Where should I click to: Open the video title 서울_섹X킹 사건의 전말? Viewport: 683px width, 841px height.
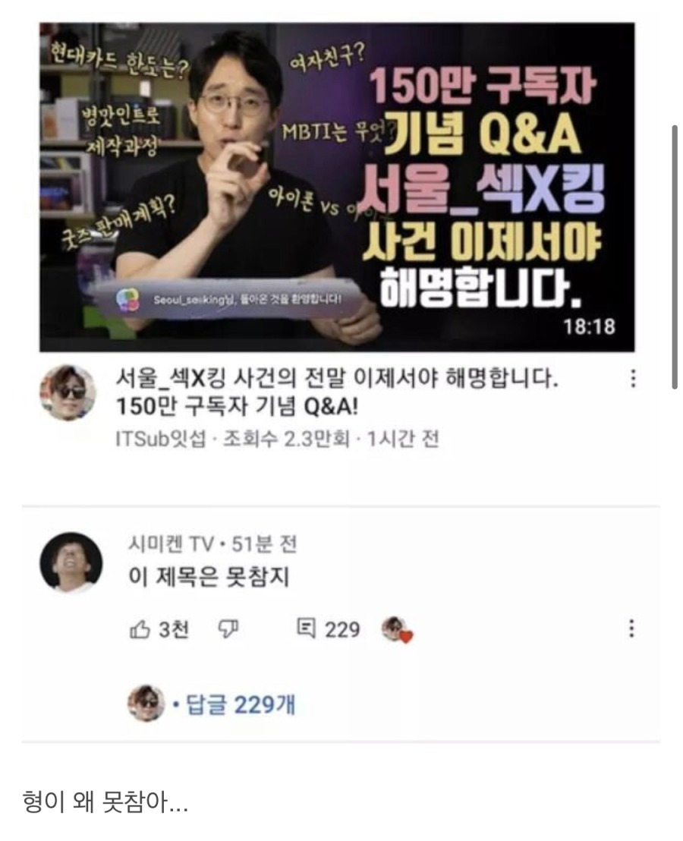click(337, 393)
